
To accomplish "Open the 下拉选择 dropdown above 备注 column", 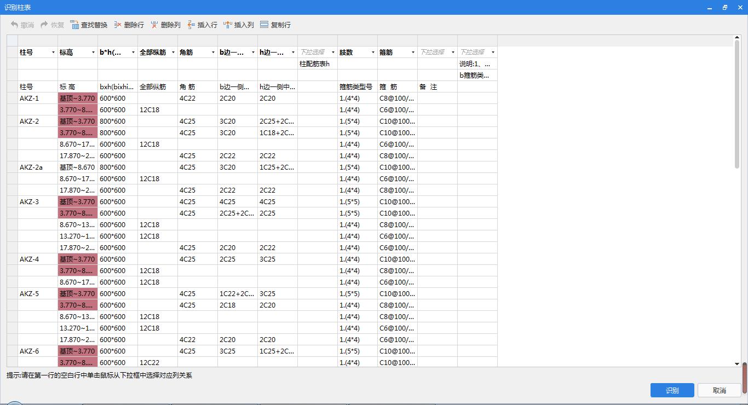I will coord(453,53).
